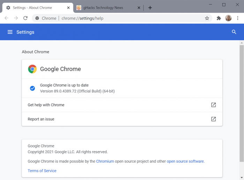Bookmark this page with the star icon

pyautogui.click(x=207, y=18)
